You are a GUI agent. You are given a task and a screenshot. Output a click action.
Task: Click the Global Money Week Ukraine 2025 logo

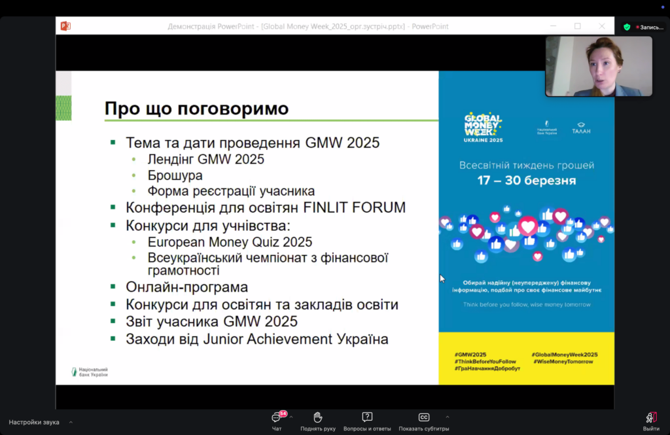484,128
